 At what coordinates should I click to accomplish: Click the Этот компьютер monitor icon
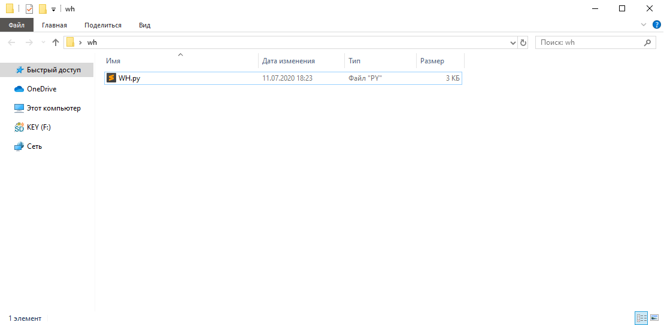[x=19, y=108]
